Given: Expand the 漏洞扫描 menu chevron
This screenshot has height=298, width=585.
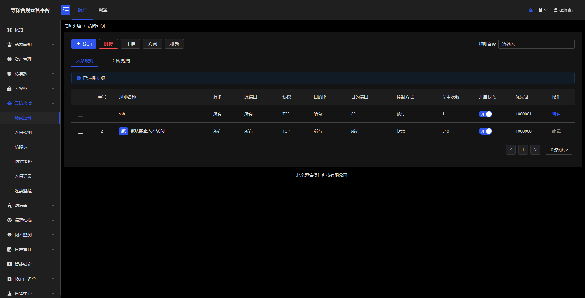Looking at the screenshot, I should 53,220.
